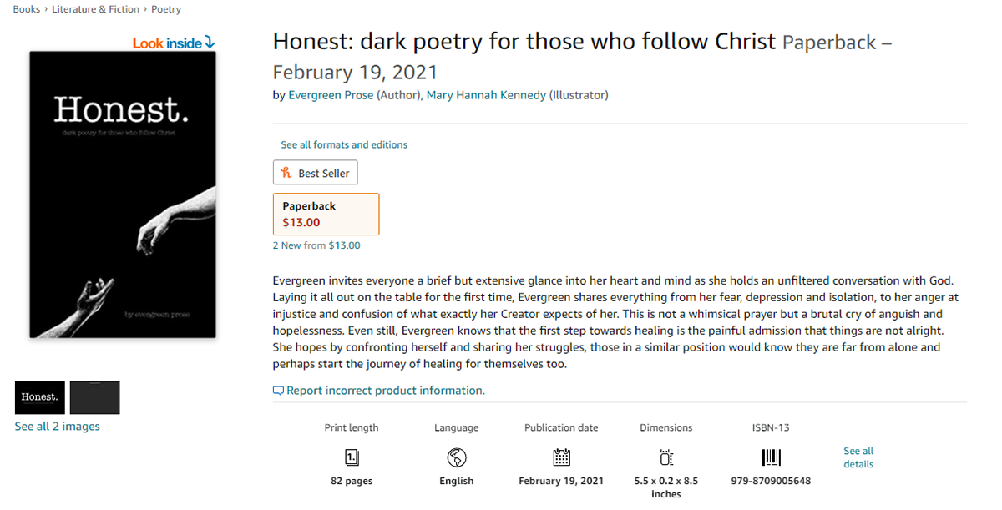1002x510 pixels.
Task: Select the Honest front cover thumbnail
Action: pyautogui.click(x=39, y=397)
